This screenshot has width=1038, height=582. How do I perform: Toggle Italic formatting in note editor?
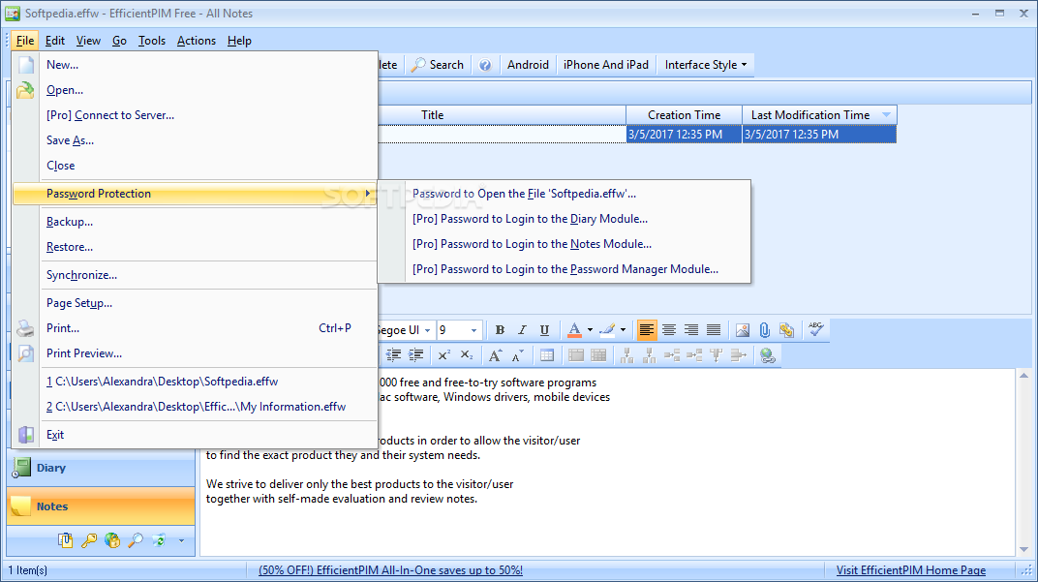(522, 329)
